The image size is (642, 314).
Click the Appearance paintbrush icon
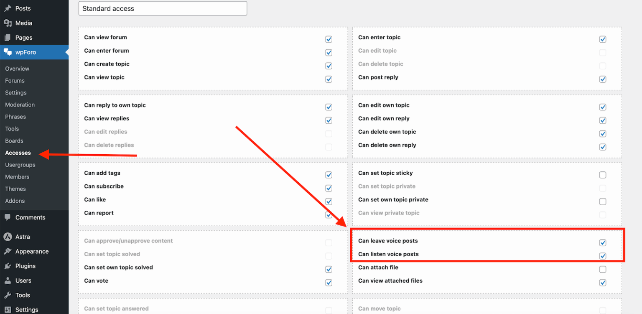(x=8, y=251)
